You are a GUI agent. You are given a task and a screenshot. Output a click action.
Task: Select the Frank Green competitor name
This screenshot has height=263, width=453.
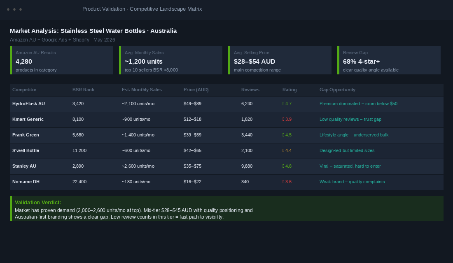point(26,135)
